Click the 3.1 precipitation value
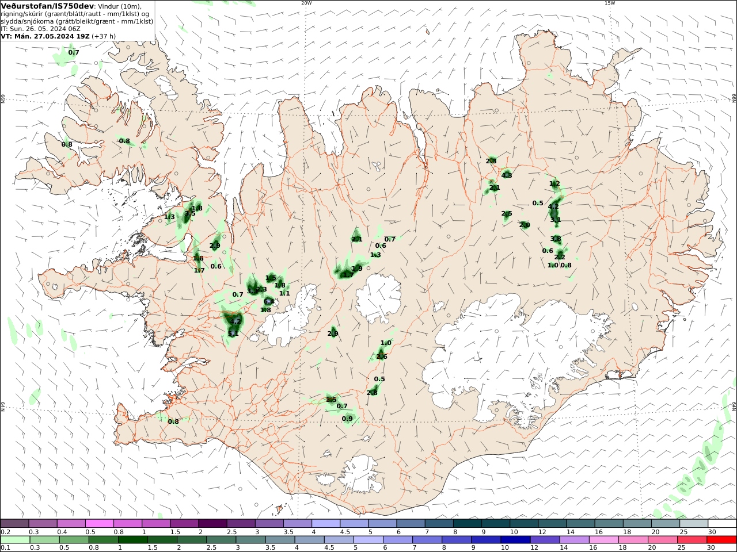This screenshot has width=737, height=552. point(556,220)
